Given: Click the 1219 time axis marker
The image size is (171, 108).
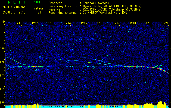Looking at the screenshot, I should click(x=149, y=23).
